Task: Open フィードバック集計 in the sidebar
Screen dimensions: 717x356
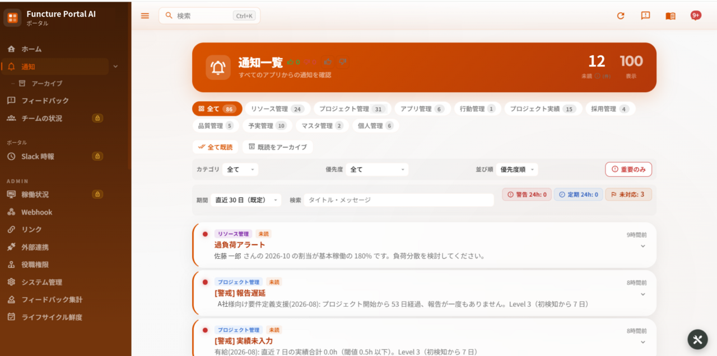Action: click(54, 300)
